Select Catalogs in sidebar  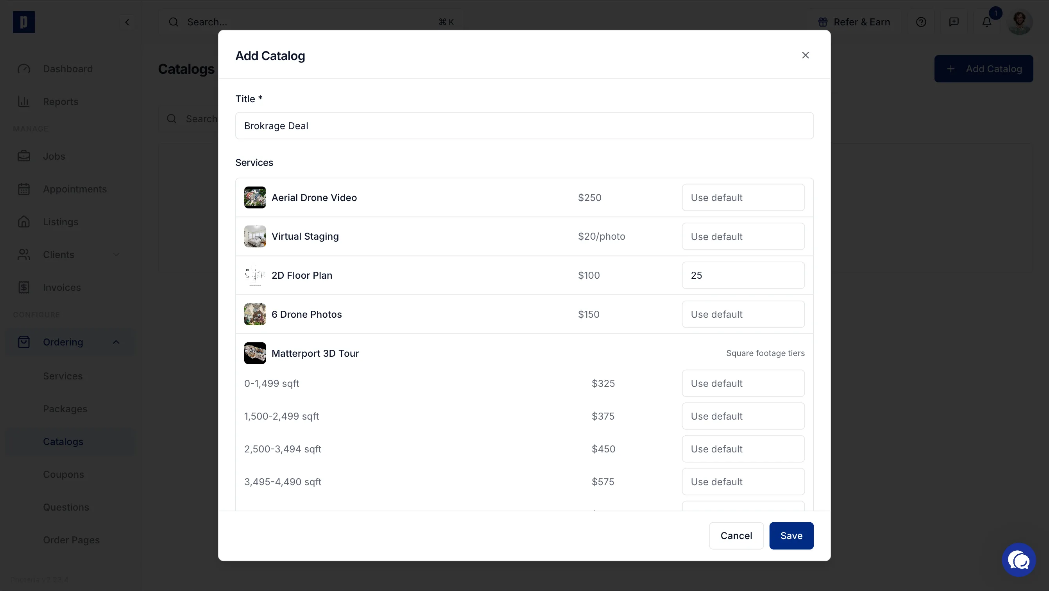point(63,442)
